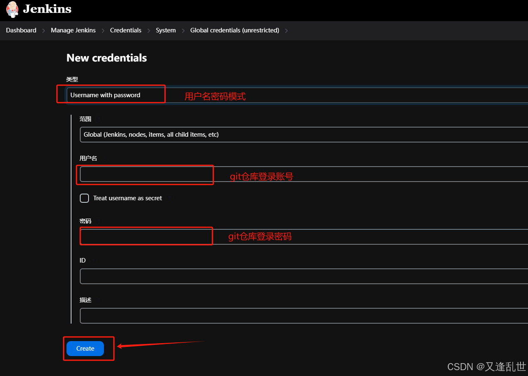This screenshot has width=528, height=376.
Task: Enable Treat username as secret checkbox
Action: [x=84, y=198]
